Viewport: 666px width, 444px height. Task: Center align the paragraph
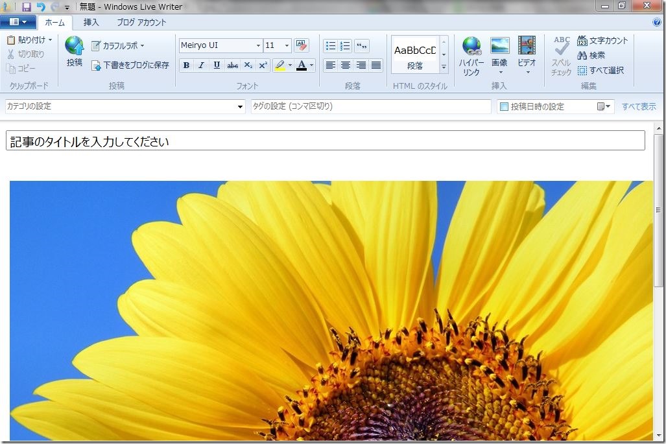346,65
